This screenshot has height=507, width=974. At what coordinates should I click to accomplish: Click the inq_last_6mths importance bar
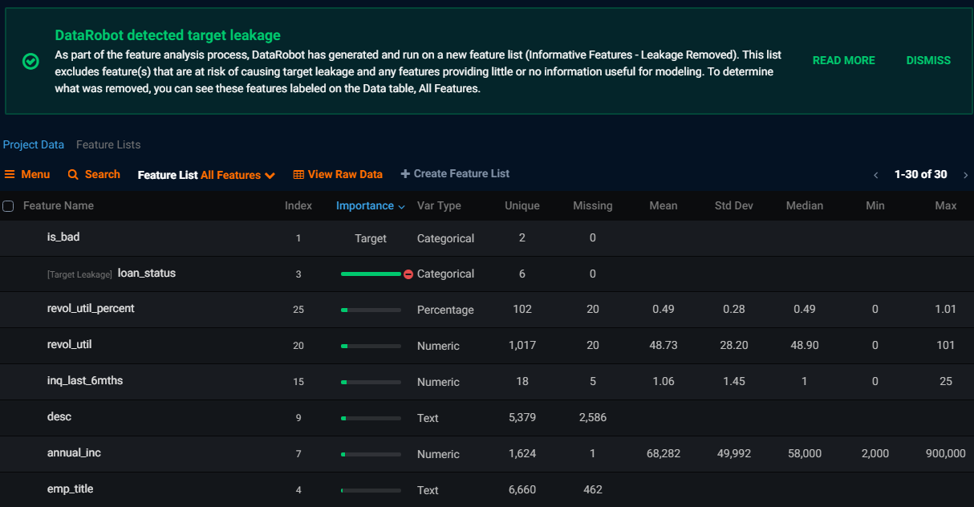pyautogui.click(x=371, y=382)
